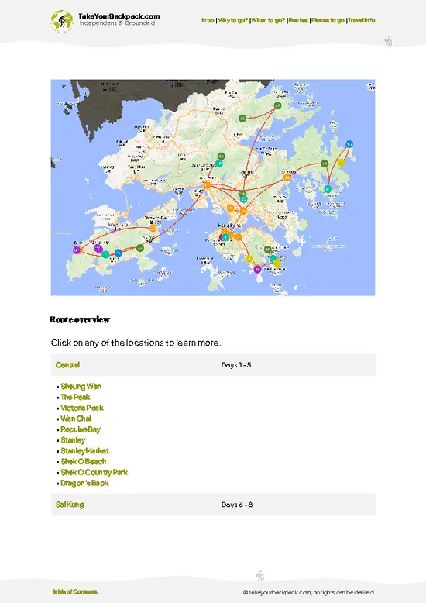Click the gray hiker icon above the footer
The image size is (426, 603).
tap(260, 576)
